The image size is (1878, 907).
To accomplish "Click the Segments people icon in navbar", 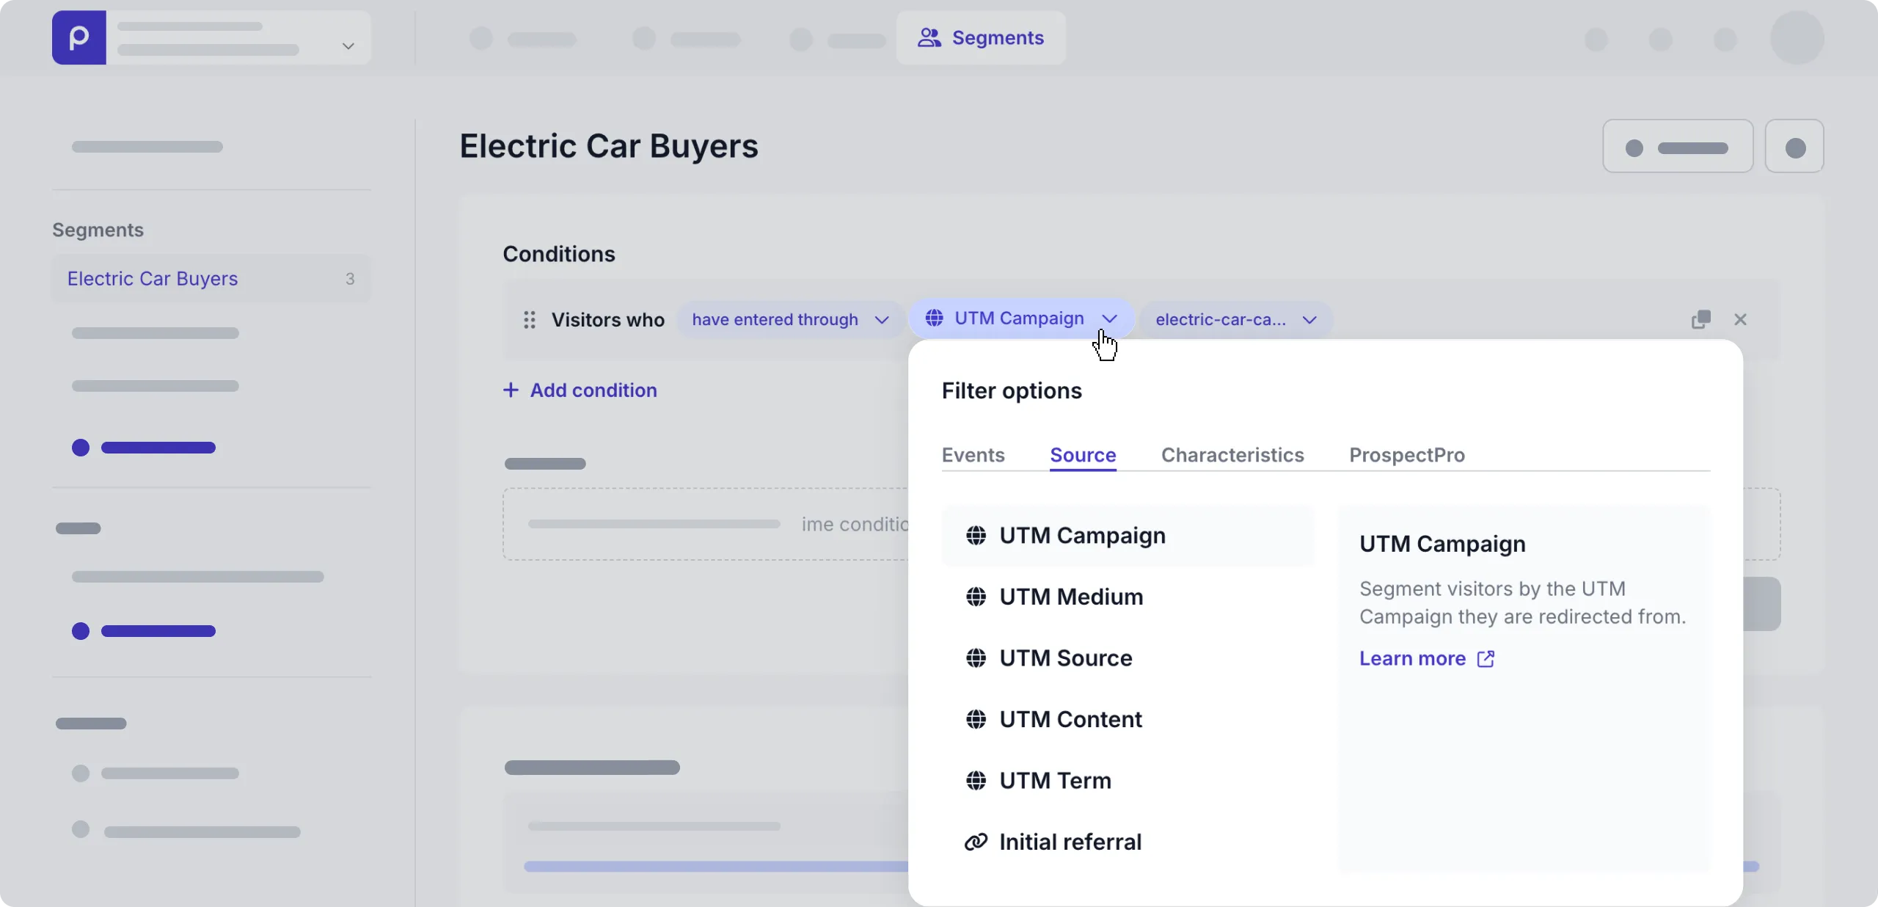I will tap(929, 38).
